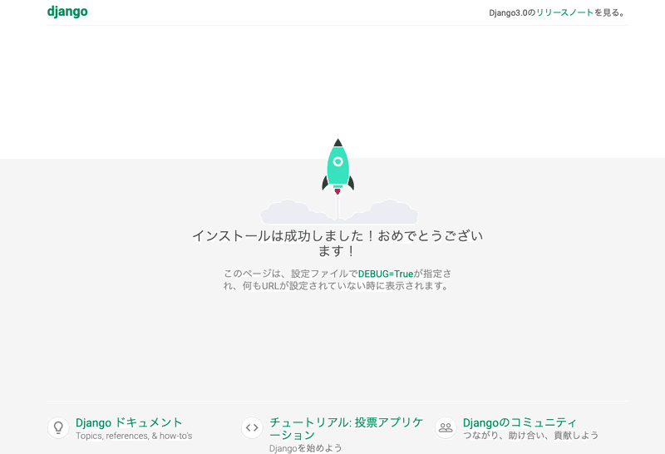
Task: Click the 'Topics, references, & how-to's' text
Action: coord(134,436)
